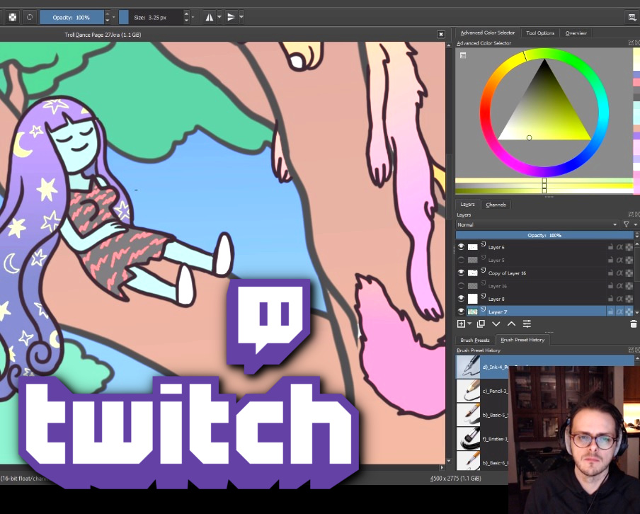Enable horizontal mirror tool
This screenshot has height=514, width=640.
point(210,17)
